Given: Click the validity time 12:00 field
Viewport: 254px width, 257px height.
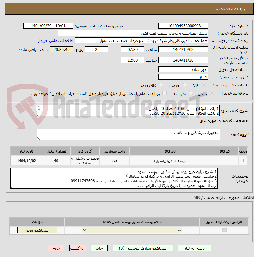Looking at the screenshot, I should pos(133,60).
